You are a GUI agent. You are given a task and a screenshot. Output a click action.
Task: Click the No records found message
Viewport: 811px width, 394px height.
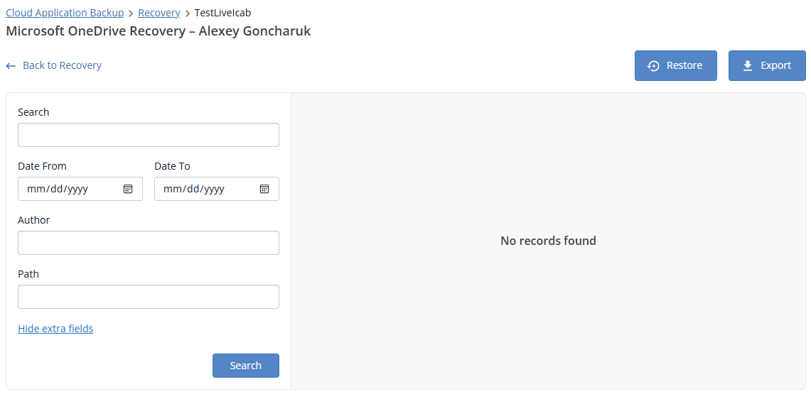click(x=548, y=241)
